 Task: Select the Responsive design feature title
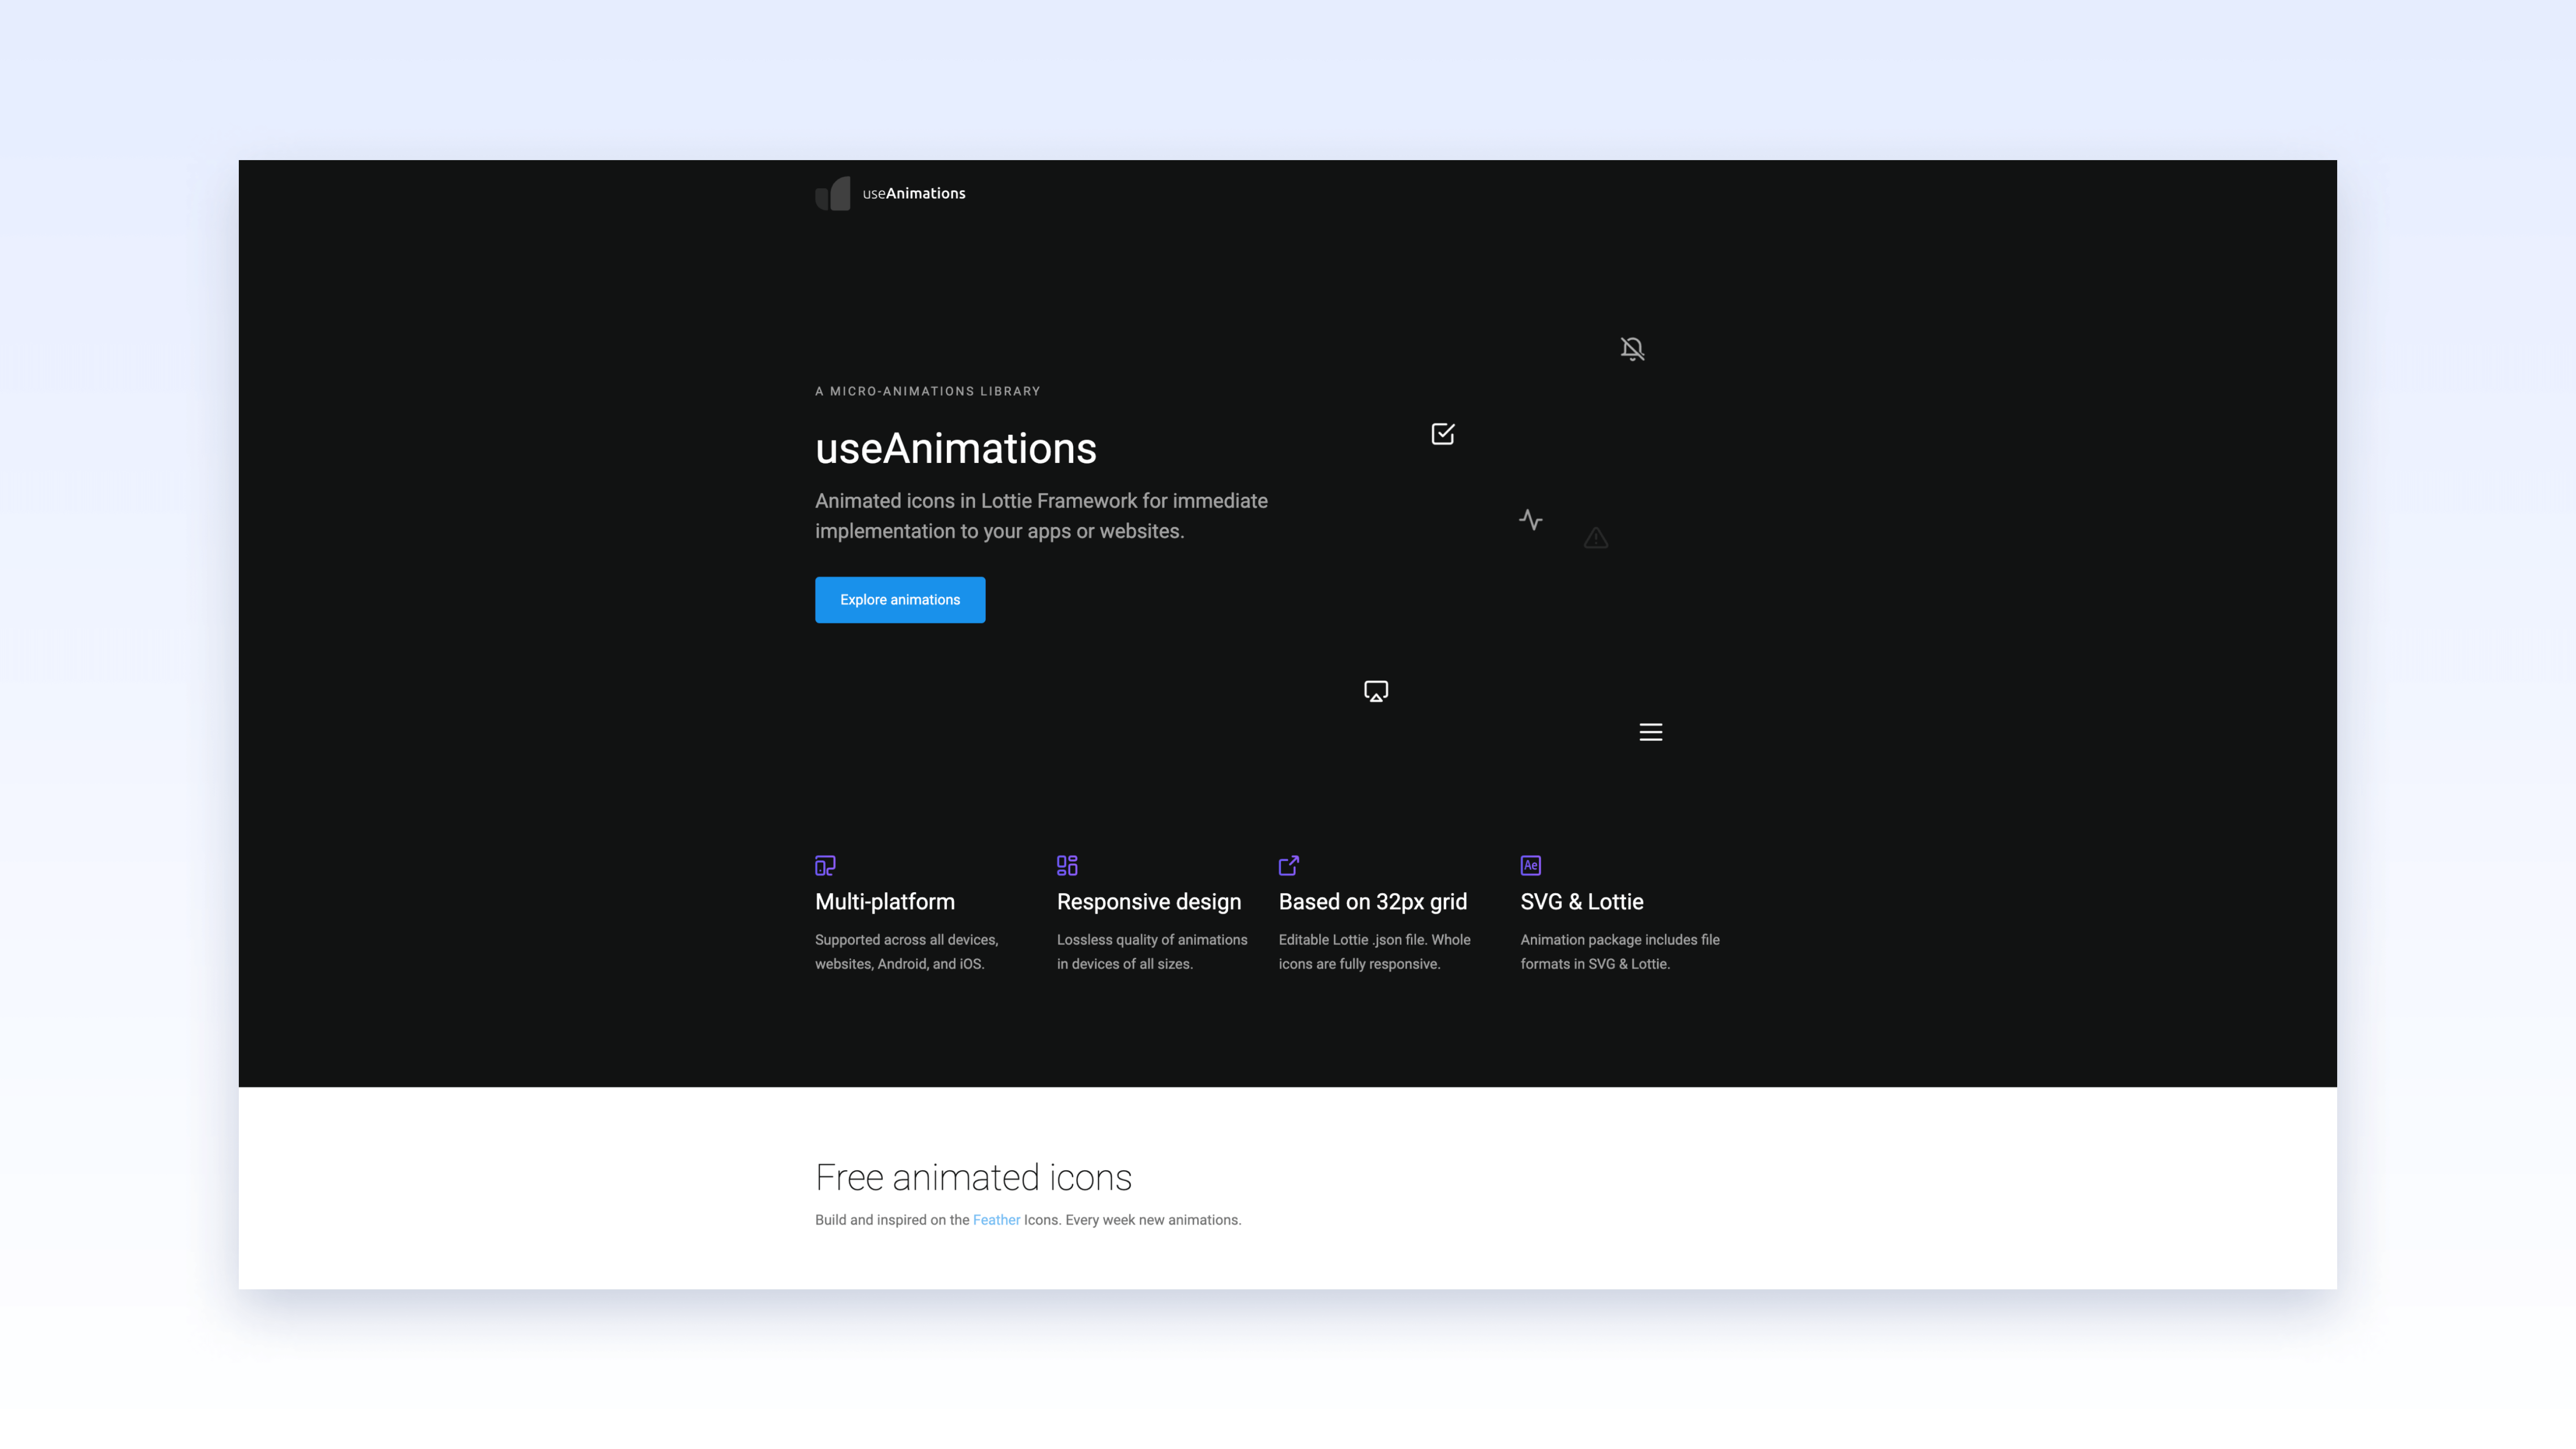coord(1148,901)
